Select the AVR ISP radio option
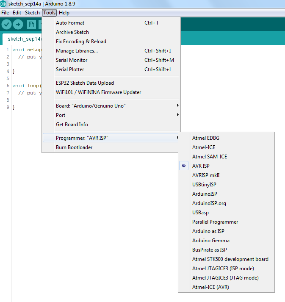This screenshot has height=302, width=285. 226,166
